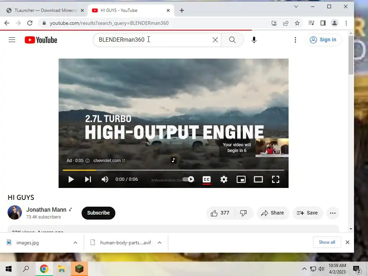The image size is (368, 276).
Task: Dislike the video
Action: [x=244, y=213]
